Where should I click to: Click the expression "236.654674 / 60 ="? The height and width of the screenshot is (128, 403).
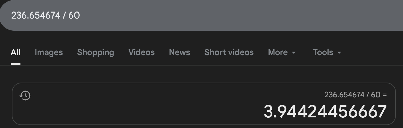(356, 95)
